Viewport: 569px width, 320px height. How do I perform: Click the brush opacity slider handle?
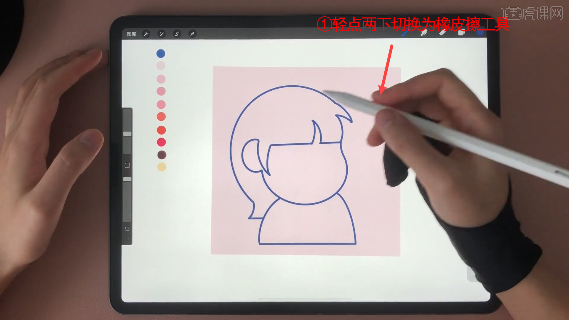tap(127, 179)
